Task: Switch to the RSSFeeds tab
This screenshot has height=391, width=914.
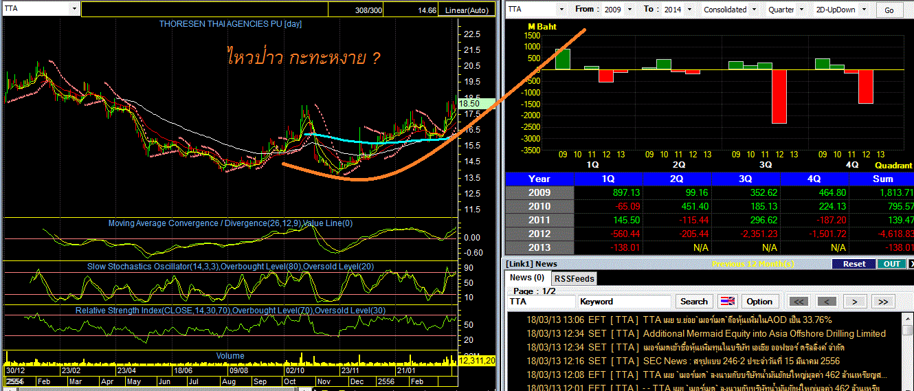Action: pyautogui.click(x=574, y=278)
